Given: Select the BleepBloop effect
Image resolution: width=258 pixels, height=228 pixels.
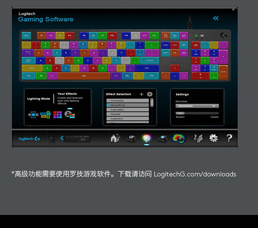Looking at the screenshot, I should click(x=128, y=105).
